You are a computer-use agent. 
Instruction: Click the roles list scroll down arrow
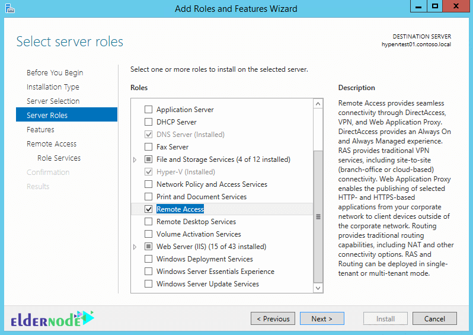318,288
